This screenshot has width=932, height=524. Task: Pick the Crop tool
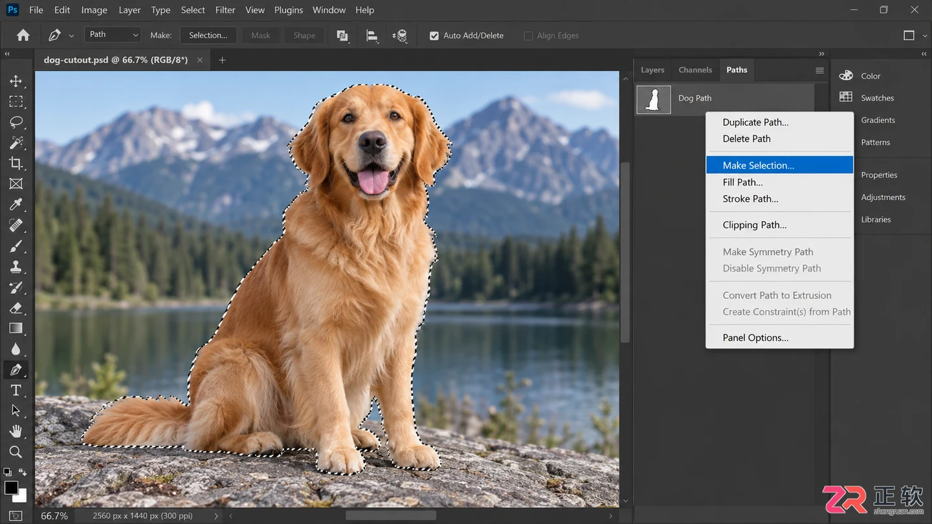(x=16, y=163)
